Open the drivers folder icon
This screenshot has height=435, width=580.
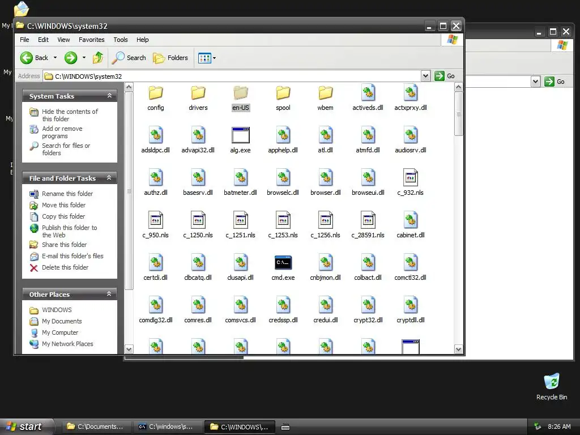198,93
